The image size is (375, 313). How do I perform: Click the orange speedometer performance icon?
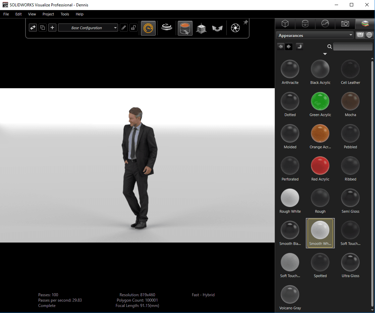148,28
